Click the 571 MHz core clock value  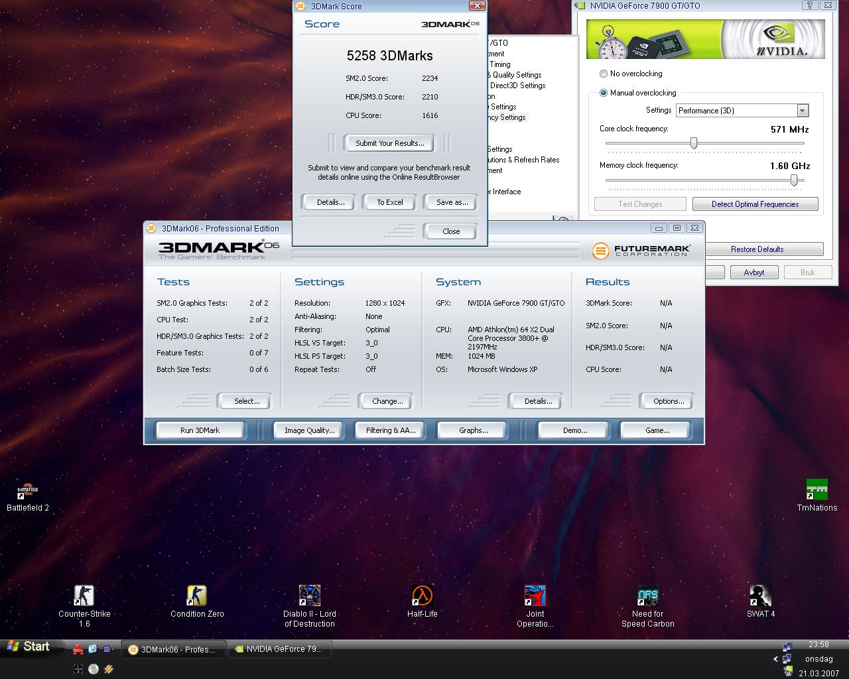coord(789,129)
